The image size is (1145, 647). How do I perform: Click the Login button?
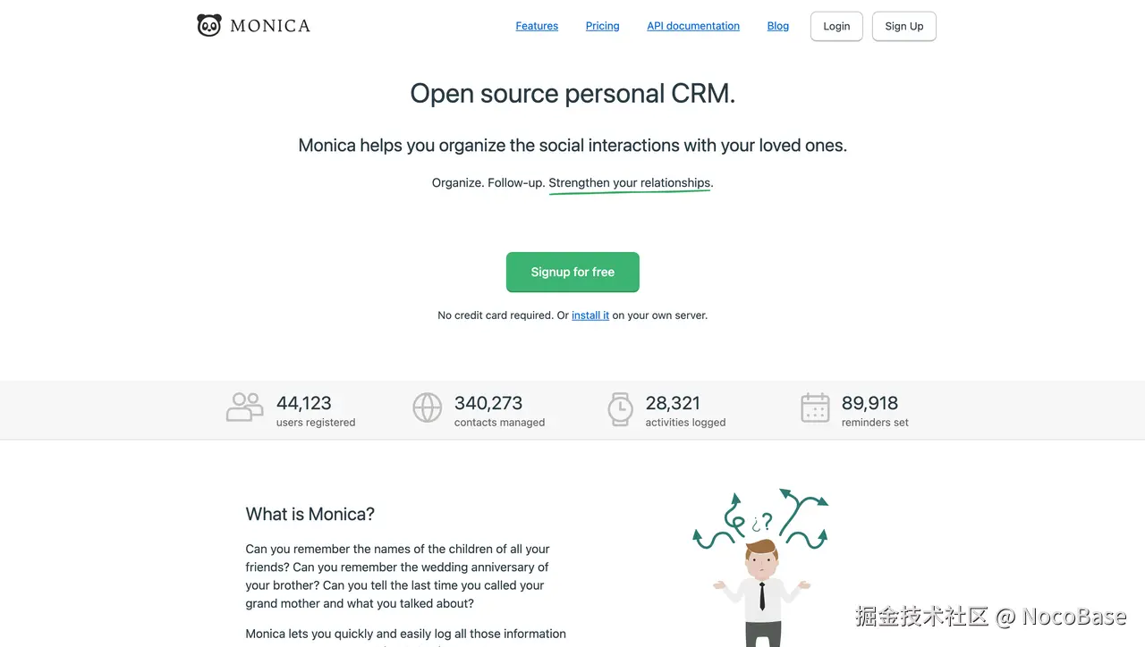[836, 26]
